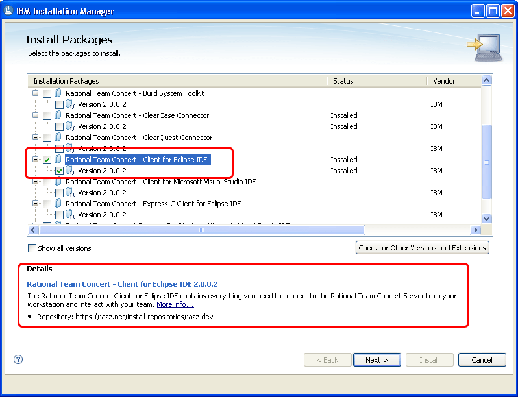This screenshot has height=397, width=518.
Task: Click version icon under Microsoft Visual Studio IDE
Action: click(x=70, y=193)
